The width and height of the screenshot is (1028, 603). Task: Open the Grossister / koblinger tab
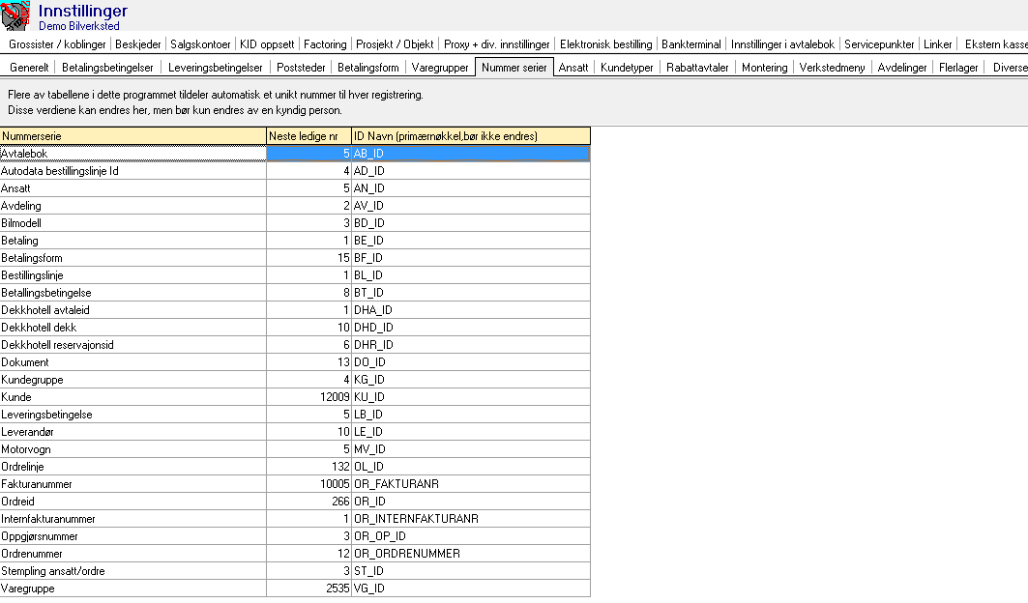tap(57, 44)
